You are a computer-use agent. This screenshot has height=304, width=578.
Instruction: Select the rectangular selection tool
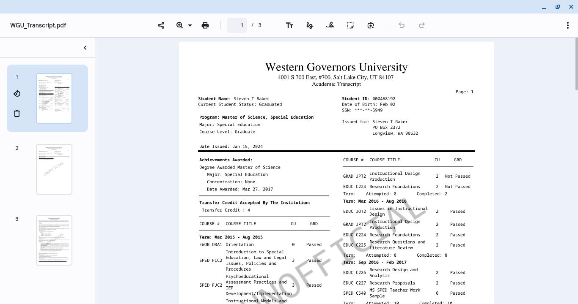[x=350, y=25]
